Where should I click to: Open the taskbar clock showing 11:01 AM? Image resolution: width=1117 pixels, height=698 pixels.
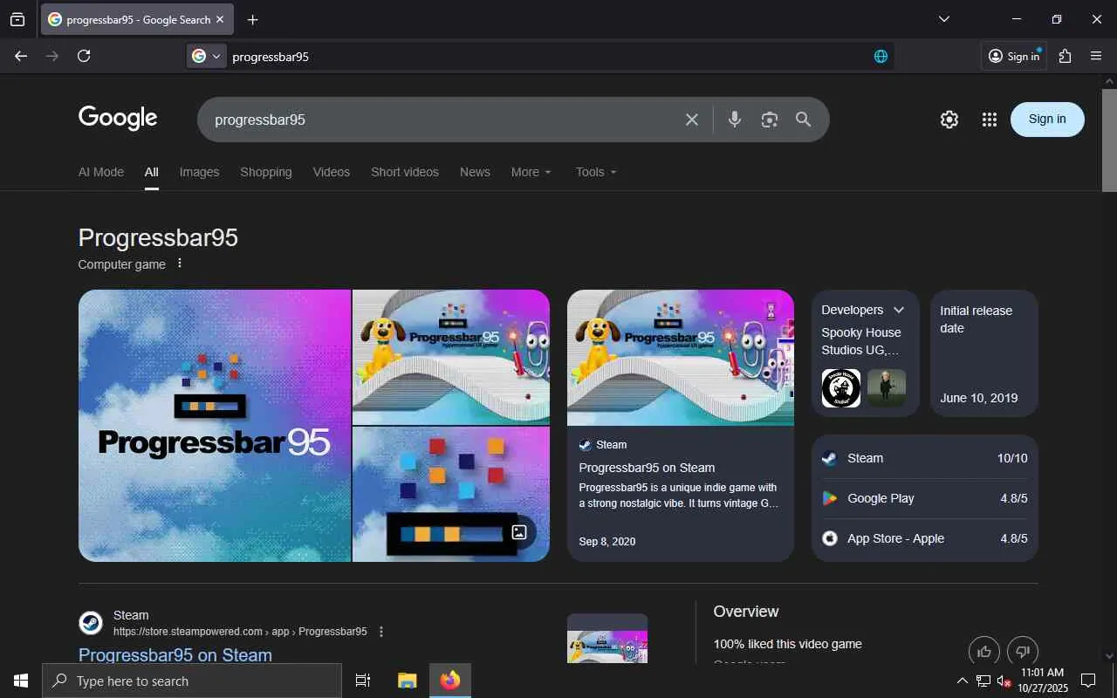tap(1043, 681)
